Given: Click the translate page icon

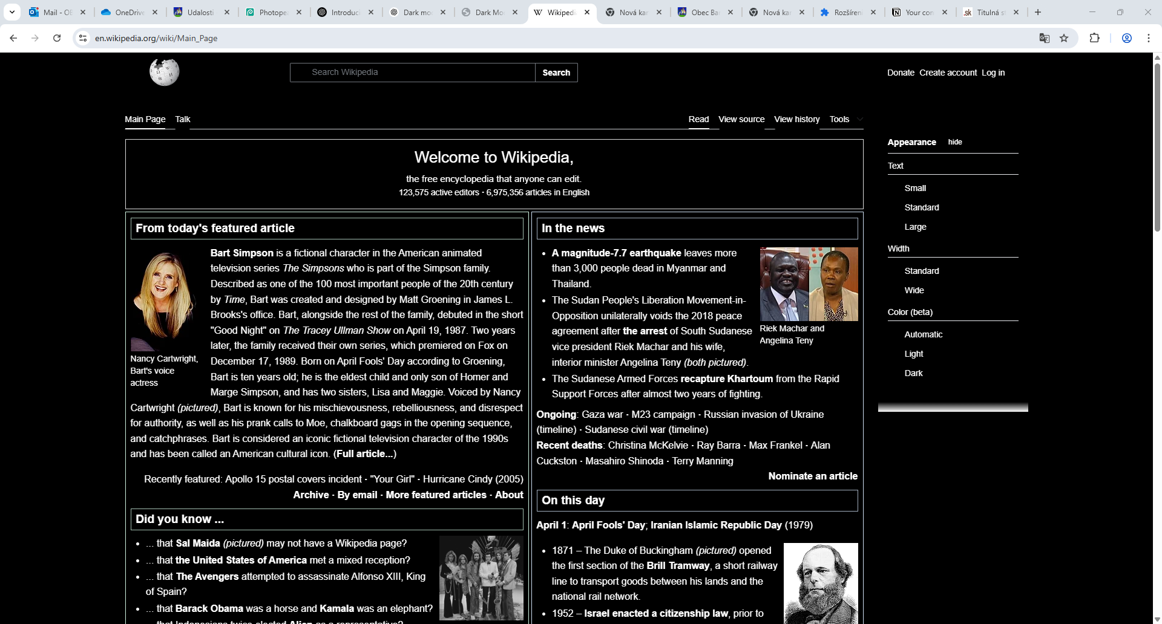Looking at the screenshot, I should [x=1044, y=38].
